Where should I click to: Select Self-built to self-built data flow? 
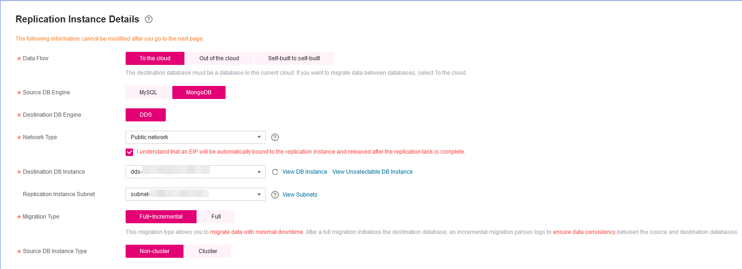point(294,58)
